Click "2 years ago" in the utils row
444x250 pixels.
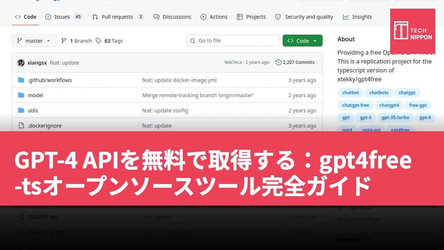[x=302, y=110]
